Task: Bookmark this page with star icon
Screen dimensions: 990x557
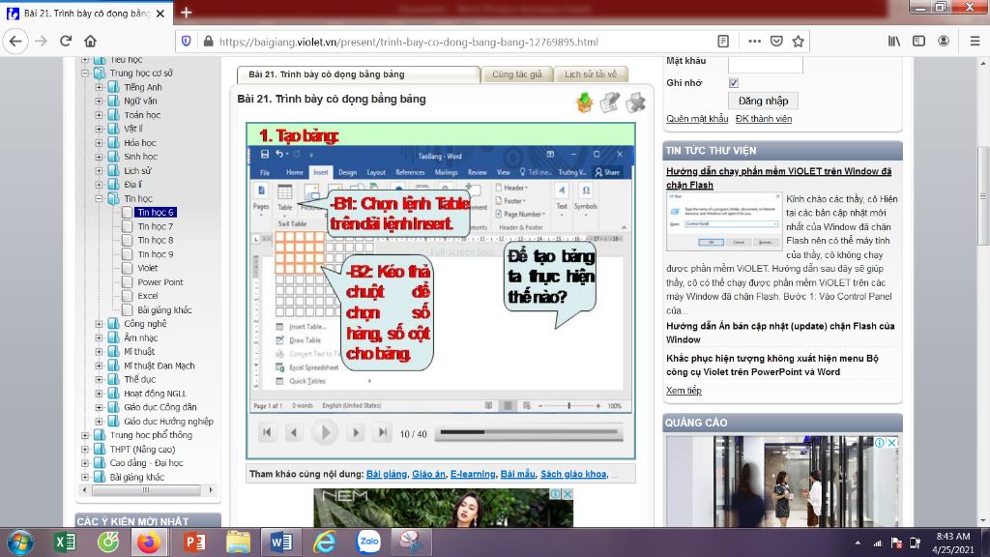Action: click(799, 41)
